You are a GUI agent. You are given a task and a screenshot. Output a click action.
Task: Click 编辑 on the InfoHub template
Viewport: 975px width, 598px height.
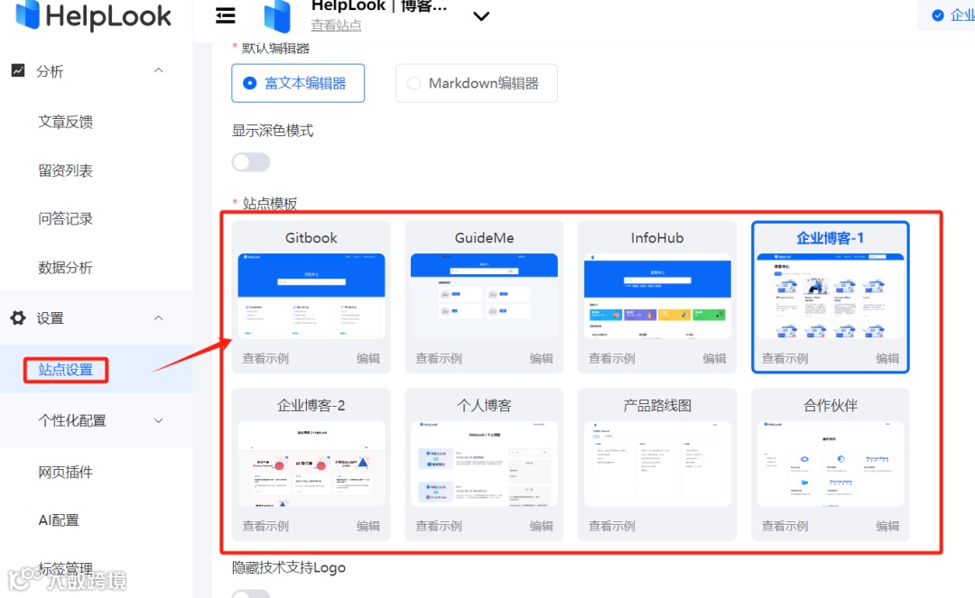714,357
